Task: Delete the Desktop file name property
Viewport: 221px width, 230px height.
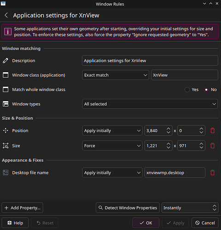Action: tap(213, 172)
